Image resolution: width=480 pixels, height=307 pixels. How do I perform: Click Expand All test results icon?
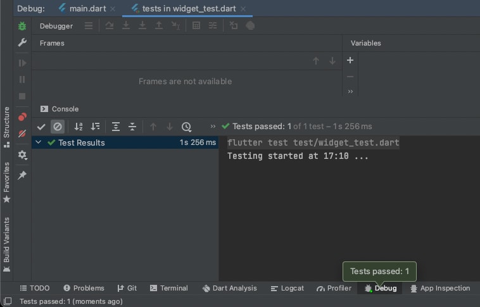(x=116, y=127)
